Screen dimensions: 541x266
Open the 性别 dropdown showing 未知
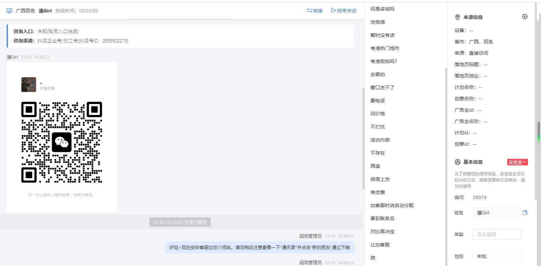(x=497, y=256)
